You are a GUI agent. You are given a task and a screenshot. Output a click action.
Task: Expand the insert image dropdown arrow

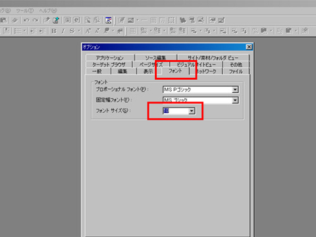[x=138, y=20]
